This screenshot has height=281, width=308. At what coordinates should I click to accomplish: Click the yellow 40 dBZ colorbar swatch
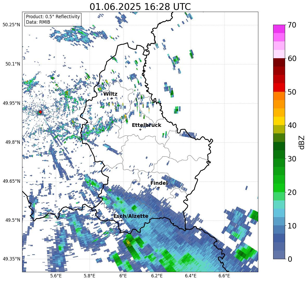279,121
